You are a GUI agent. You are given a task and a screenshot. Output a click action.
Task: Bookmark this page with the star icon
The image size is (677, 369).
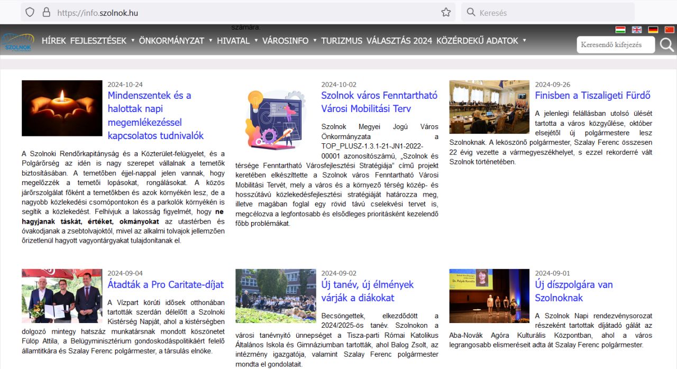[x=446, y=12]
